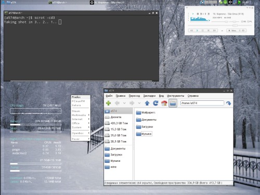
Task: Toggle the highlighted folder button in the toolbar
Action: (173, 103)
